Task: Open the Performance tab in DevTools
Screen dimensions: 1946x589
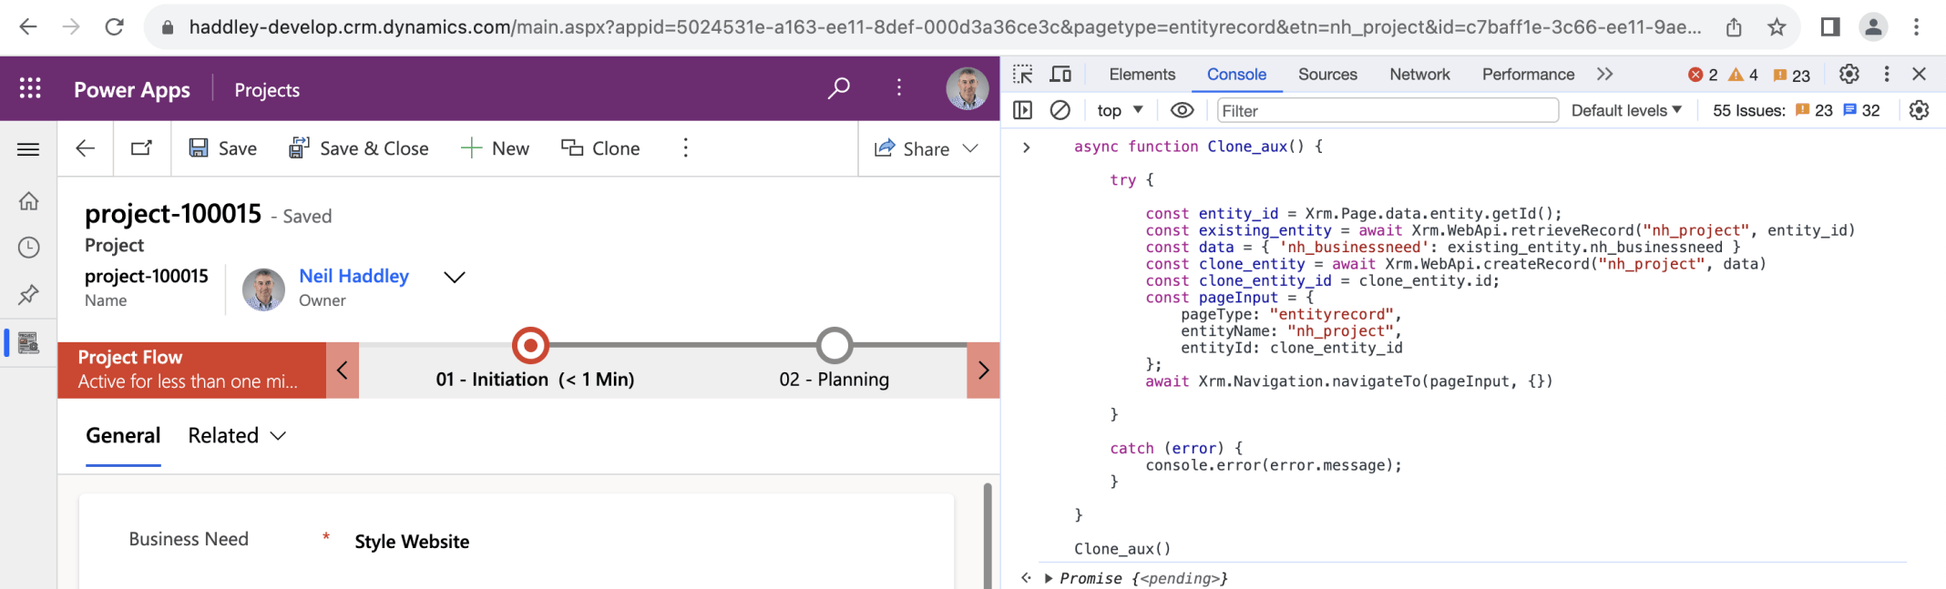Action: tap(1528, 75)
